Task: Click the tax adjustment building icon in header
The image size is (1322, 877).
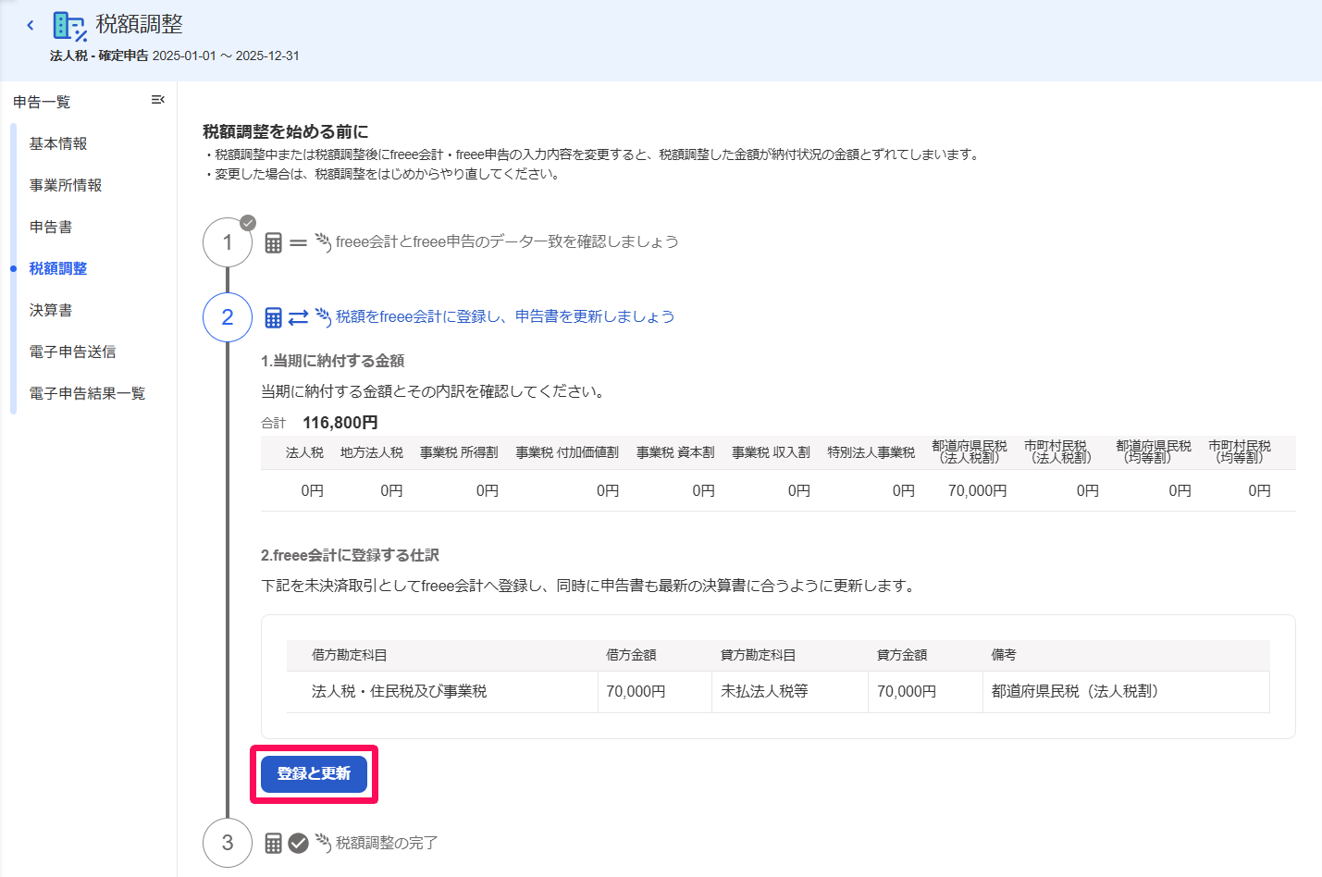Action: pos(70,27)
